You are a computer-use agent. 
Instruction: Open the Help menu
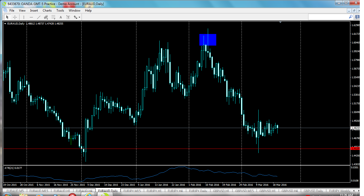(x=88, y=11)
